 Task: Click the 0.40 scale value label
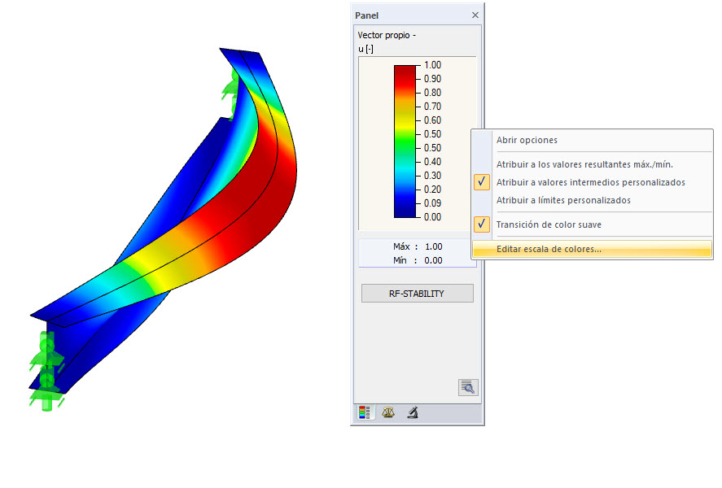432,161
